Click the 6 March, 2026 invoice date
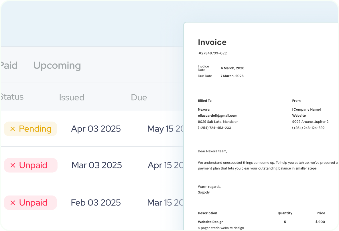This screenshot has height=231, width=339. tap(232, 68)
